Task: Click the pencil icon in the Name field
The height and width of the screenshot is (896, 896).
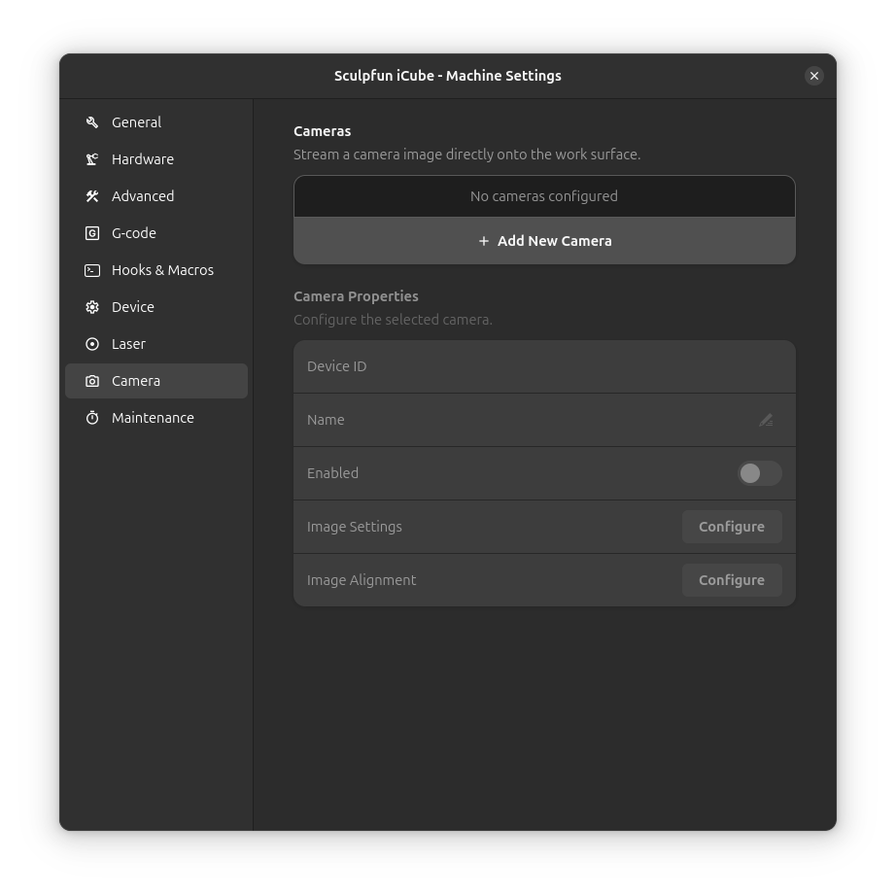Action: [766, 420]
